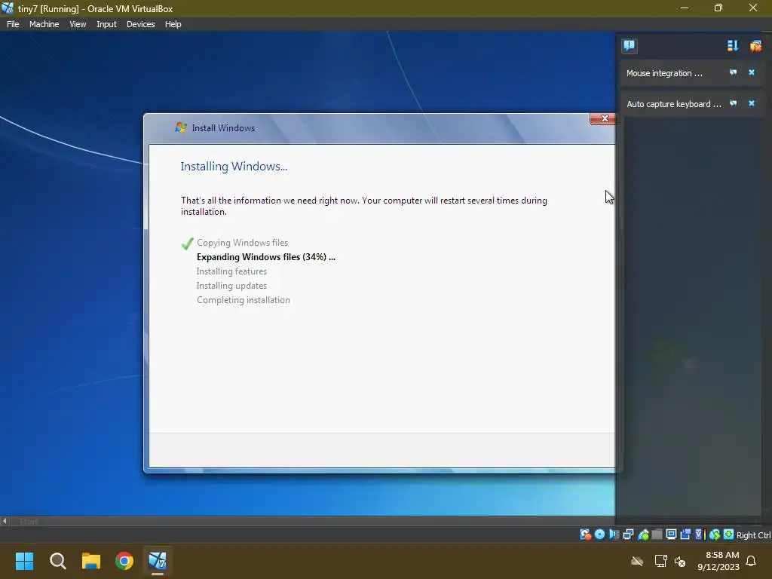Open the Windows notification bell
The height and width of the screenshot is (579, 772).
point(752,561)
